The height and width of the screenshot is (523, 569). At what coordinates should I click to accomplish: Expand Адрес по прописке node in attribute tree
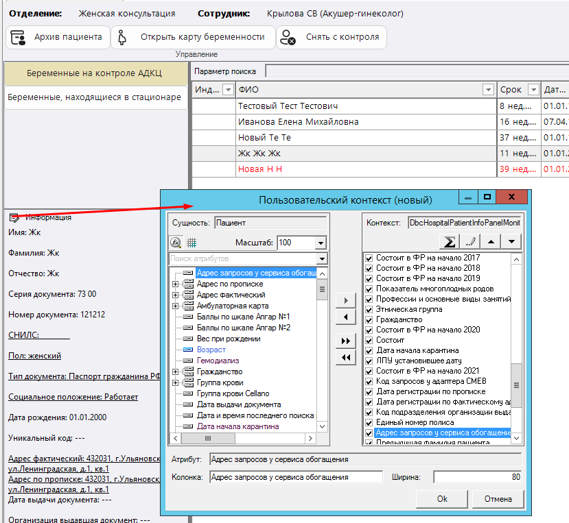[x=175, y=284]
